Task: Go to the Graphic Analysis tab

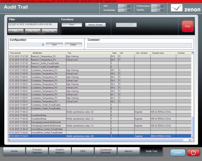Action: pyautogui.click(x=60, y=151)
